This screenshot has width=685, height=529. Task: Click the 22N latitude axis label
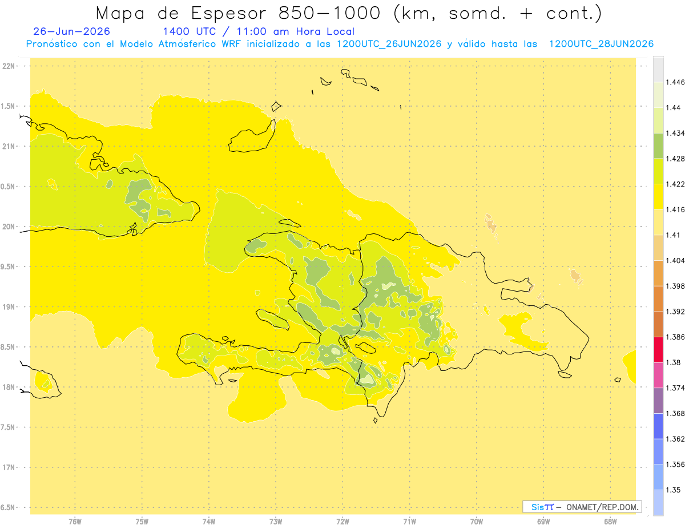(x=9, y=66)
